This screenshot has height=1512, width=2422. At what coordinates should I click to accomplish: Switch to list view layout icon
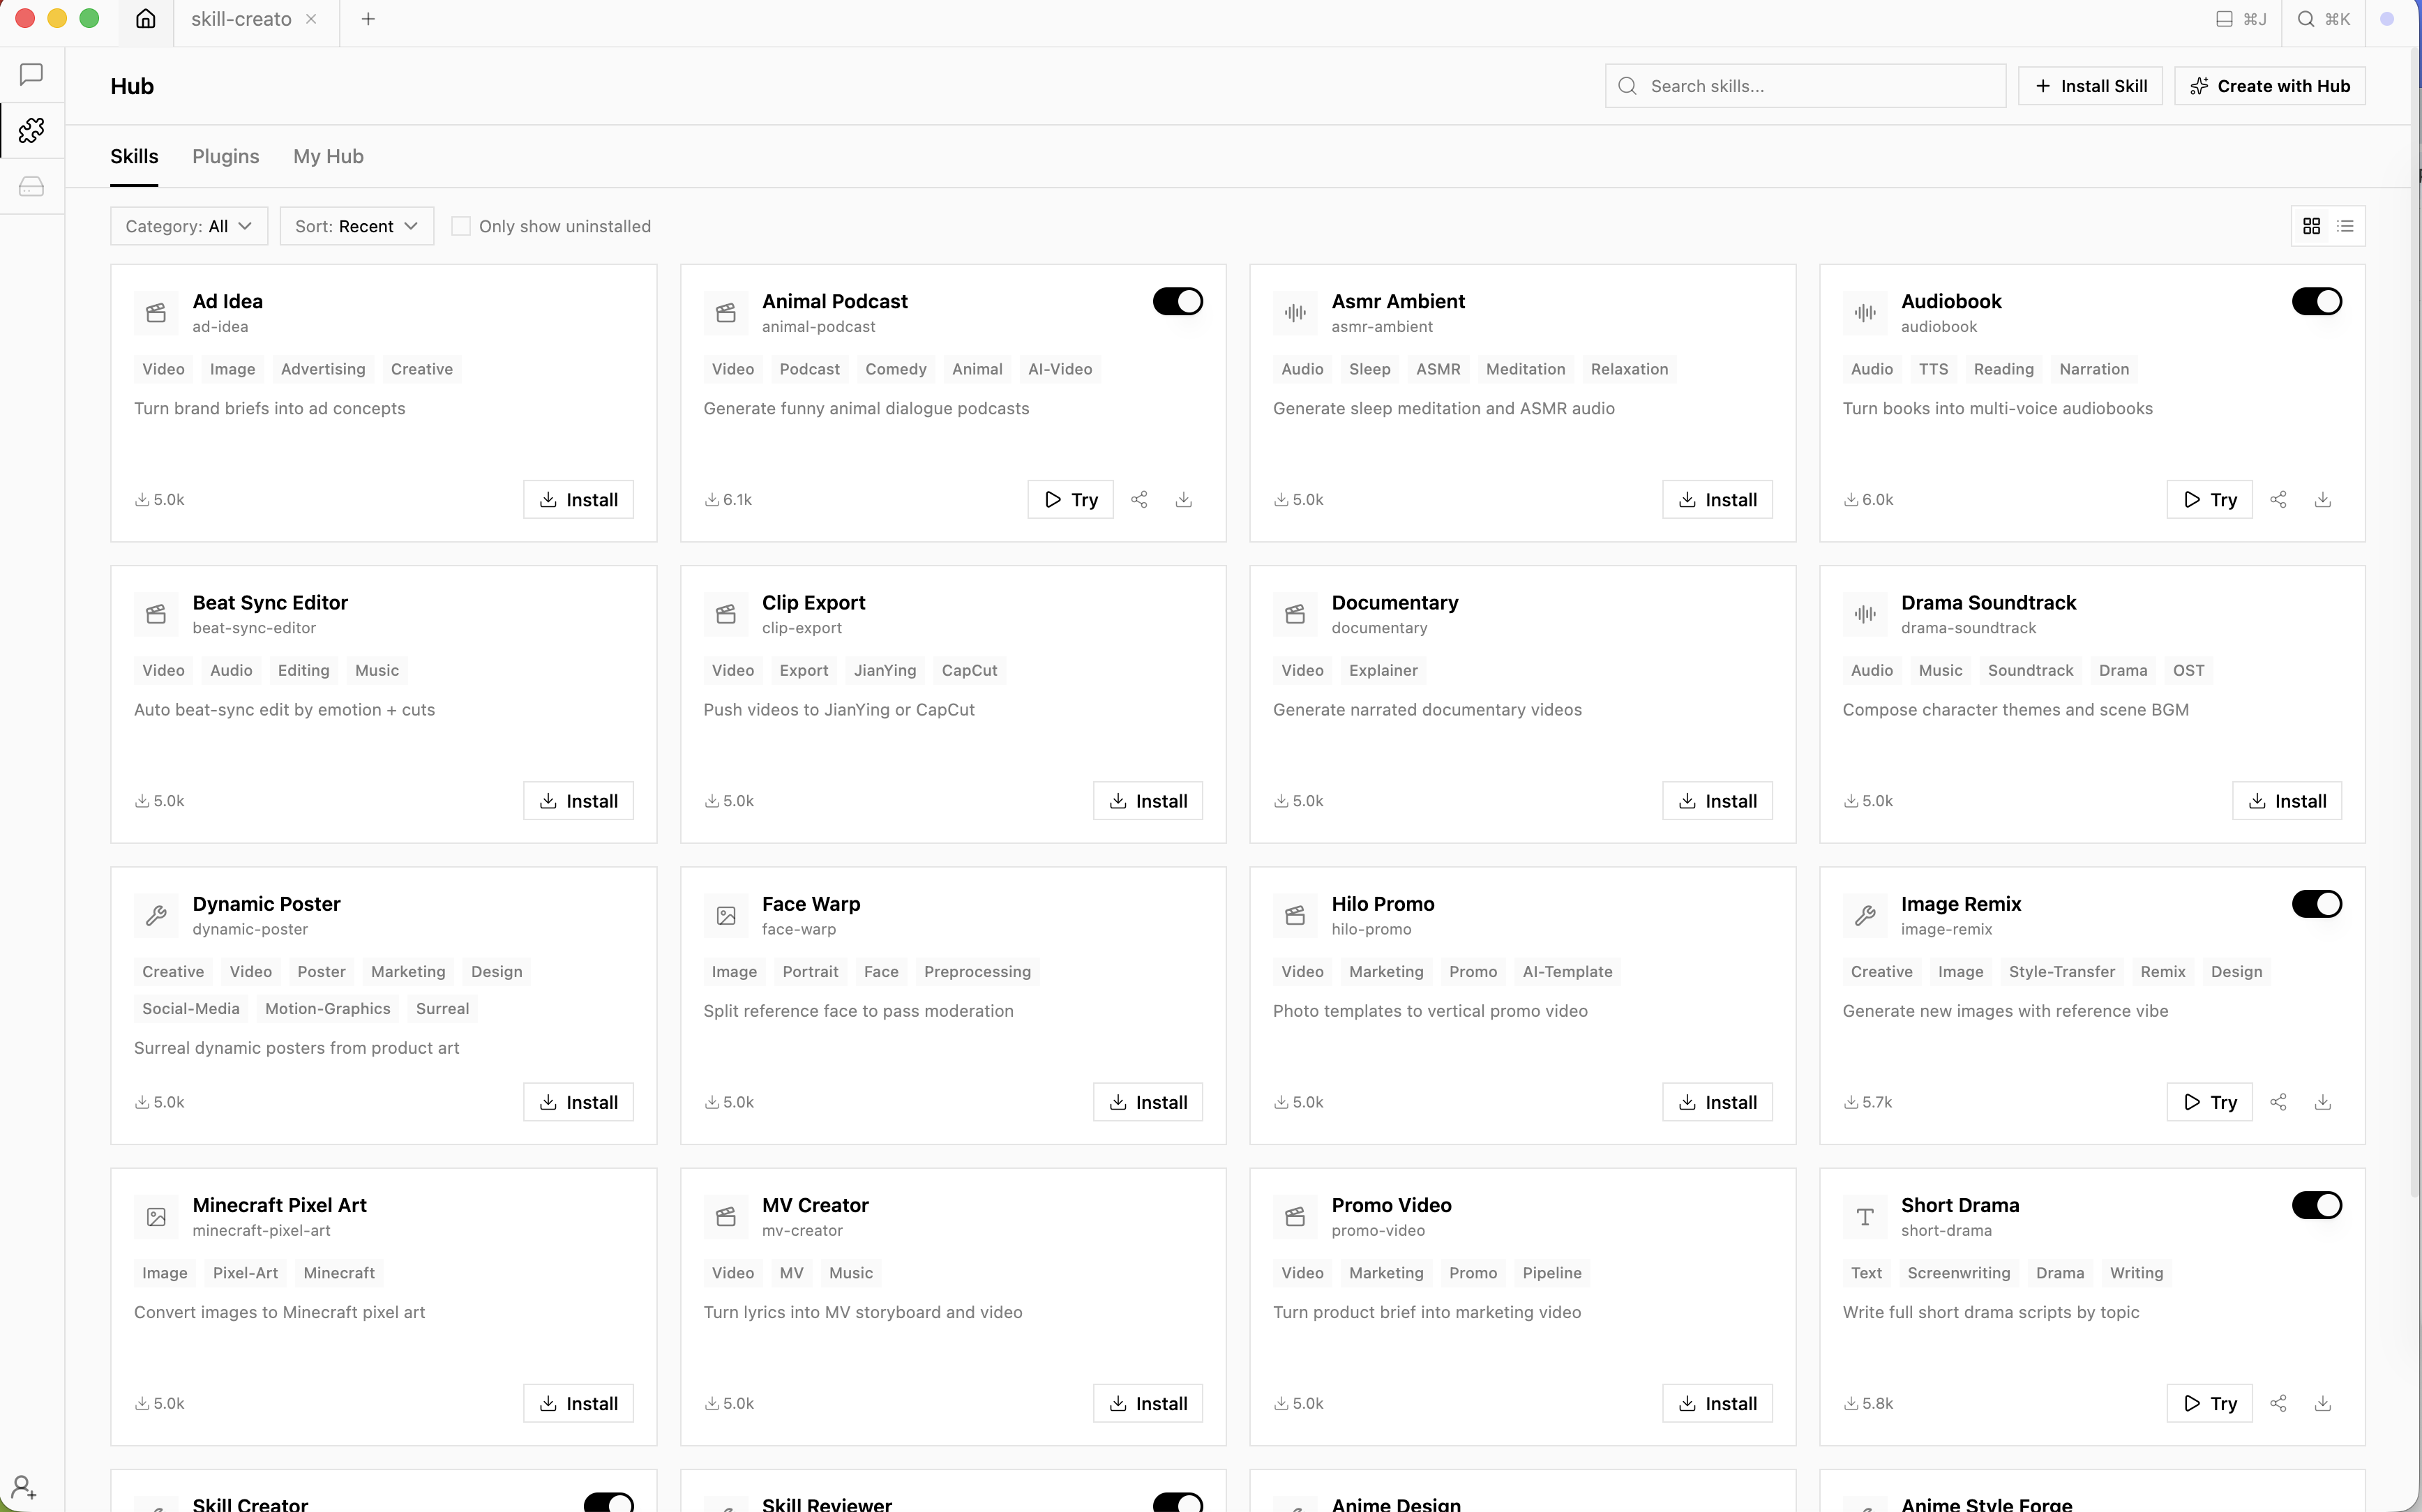pyautogui.click(x=2345, y=226)
